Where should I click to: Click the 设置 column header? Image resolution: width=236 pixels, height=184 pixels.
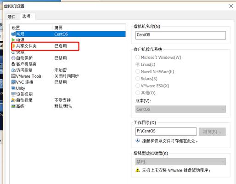tap(16, 28)
